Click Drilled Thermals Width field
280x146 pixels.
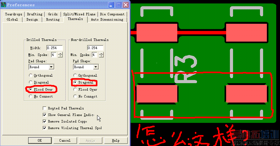[x=54, y=48]
